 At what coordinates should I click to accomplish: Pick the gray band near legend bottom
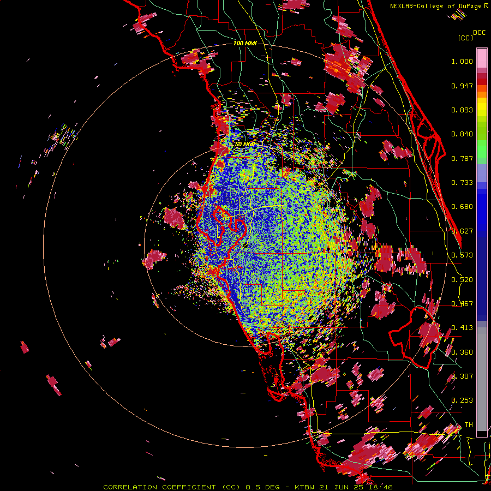pos(482,379)
